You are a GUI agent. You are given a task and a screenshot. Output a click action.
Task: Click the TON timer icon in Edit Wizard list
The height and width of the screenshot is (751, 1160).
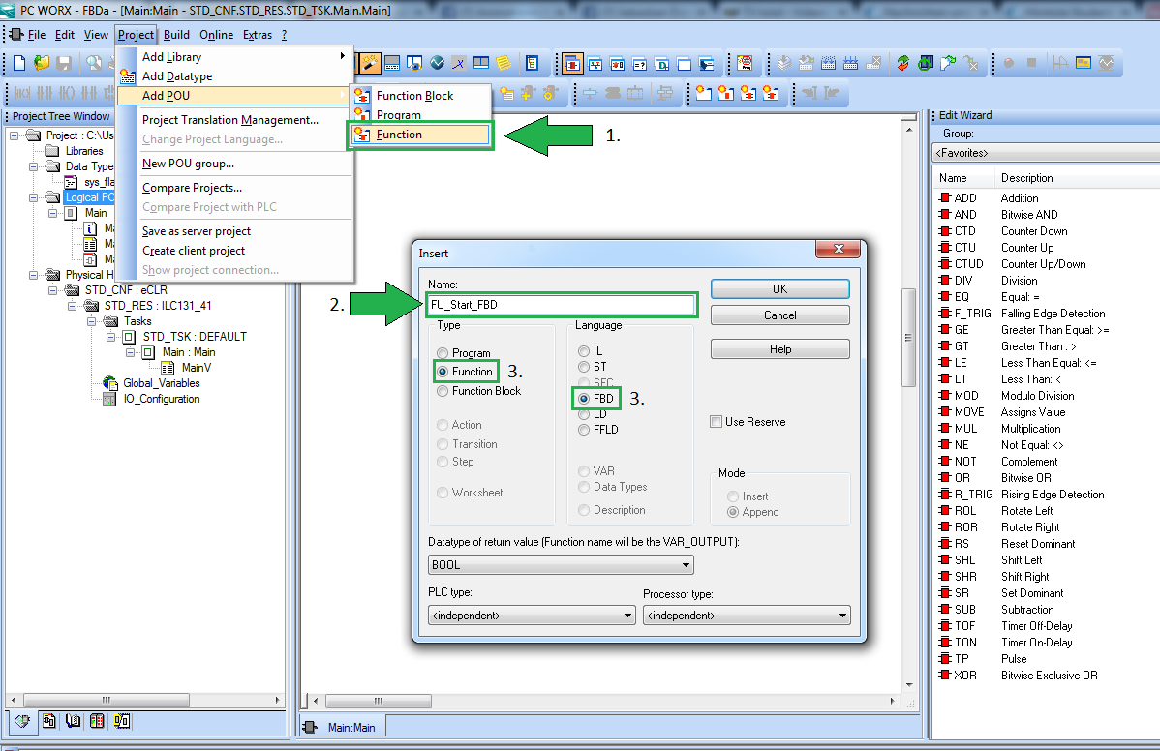pos(944,643)
